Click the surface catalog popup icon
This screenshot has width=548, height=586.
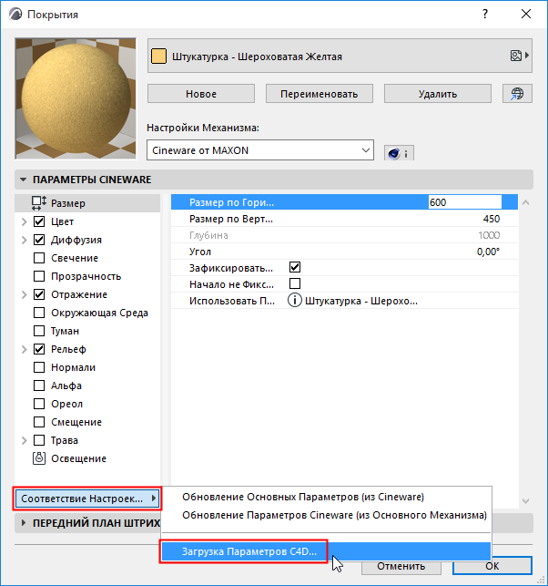(519, 56)
